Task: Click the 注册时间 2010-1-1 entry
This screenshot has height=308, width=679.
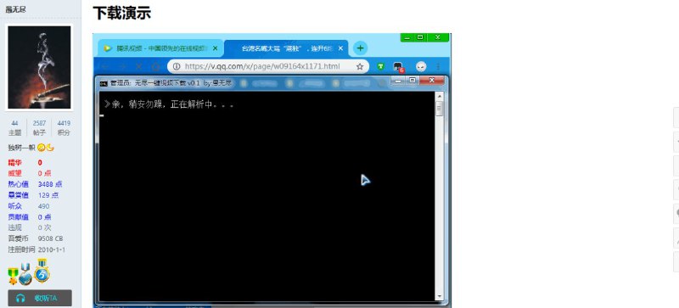Action: [36, 249]
